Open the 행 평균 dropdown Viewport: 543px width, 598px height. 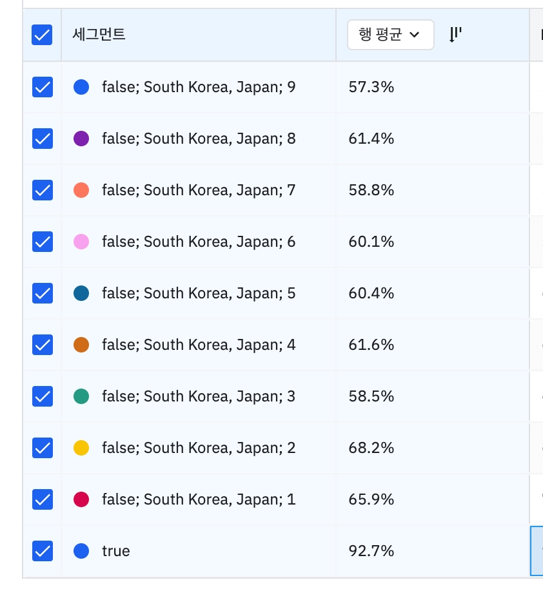pos(390,35)
